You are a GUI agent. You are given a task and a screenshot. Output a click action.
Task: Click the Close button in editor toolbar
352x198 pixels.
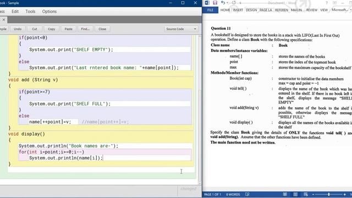click(x=102, y=29)
